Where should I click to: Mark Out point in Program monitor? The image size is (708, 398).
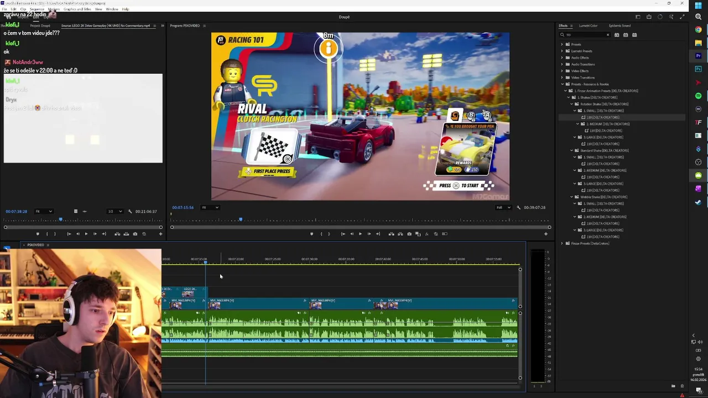329,234
